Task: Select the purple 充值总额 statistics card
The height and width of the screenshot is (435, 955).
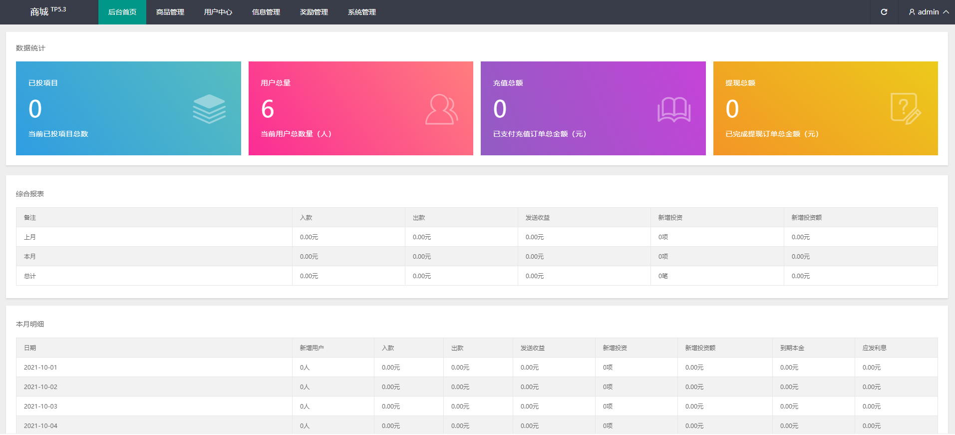Action: [593, 108]
